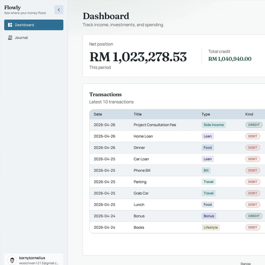Viewport: 265px width, 265px height.
Task: Click the kornykornelius username
Action: 32,258
